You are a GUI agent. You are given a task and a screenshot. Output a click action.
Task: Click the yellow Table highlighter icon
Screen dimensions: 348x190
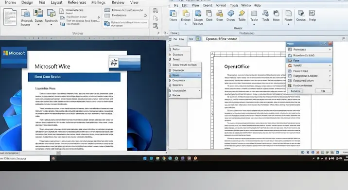tap(242, 13)
